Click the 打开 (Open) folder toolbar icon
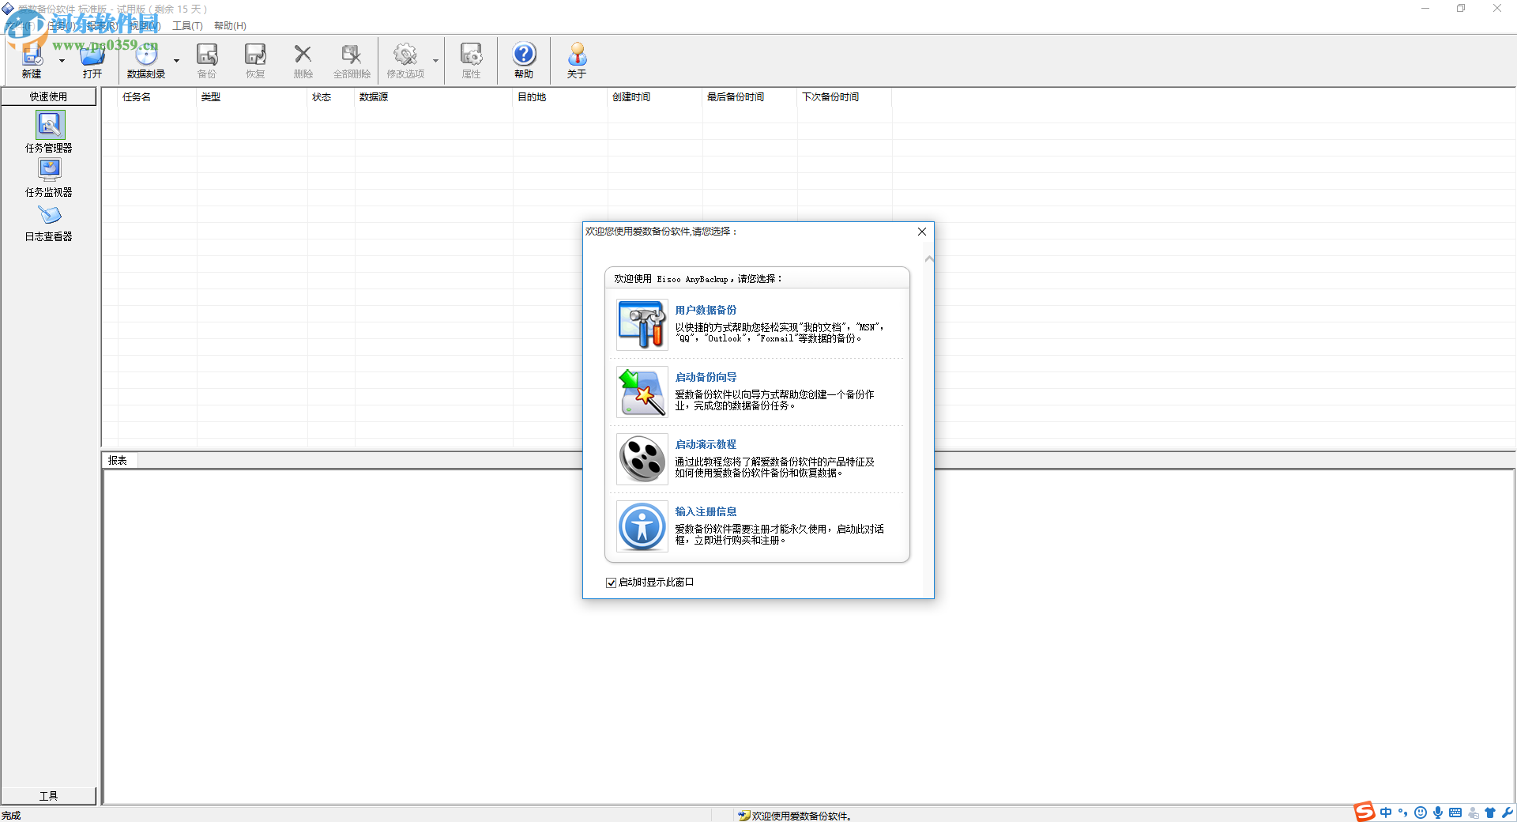The height and width of the screenshot is (822, 1517). (92, 55)
